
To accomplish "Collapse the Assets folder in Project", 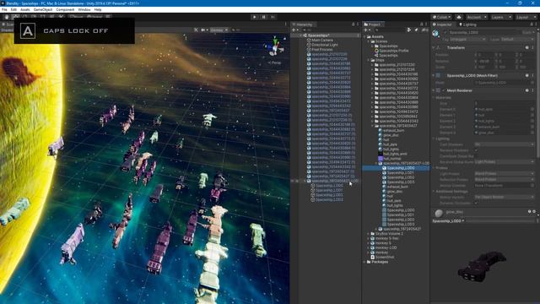I will pos(365,36).
